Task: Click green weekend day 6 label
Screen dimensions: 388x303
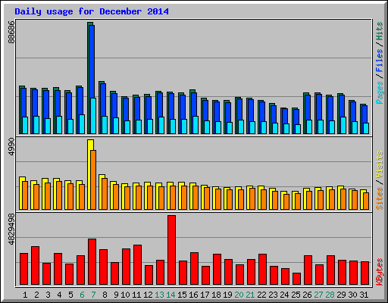Action: click(x=82, y=295)
